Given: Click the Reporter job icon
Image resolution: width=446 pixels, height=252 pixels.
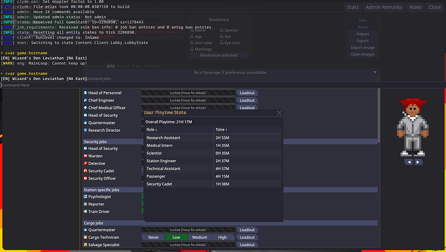Looking at the screenshot, I should tap(85, 204).
